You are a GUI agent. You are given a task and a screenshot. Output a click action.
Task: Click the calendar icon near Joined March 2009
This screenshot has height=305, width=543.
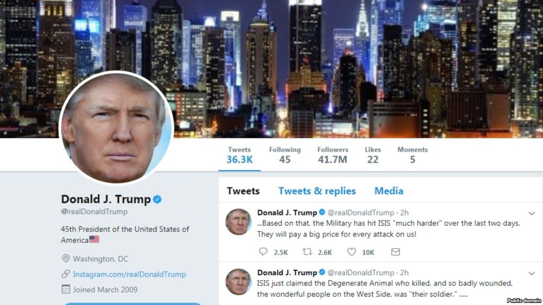(65, 289)
